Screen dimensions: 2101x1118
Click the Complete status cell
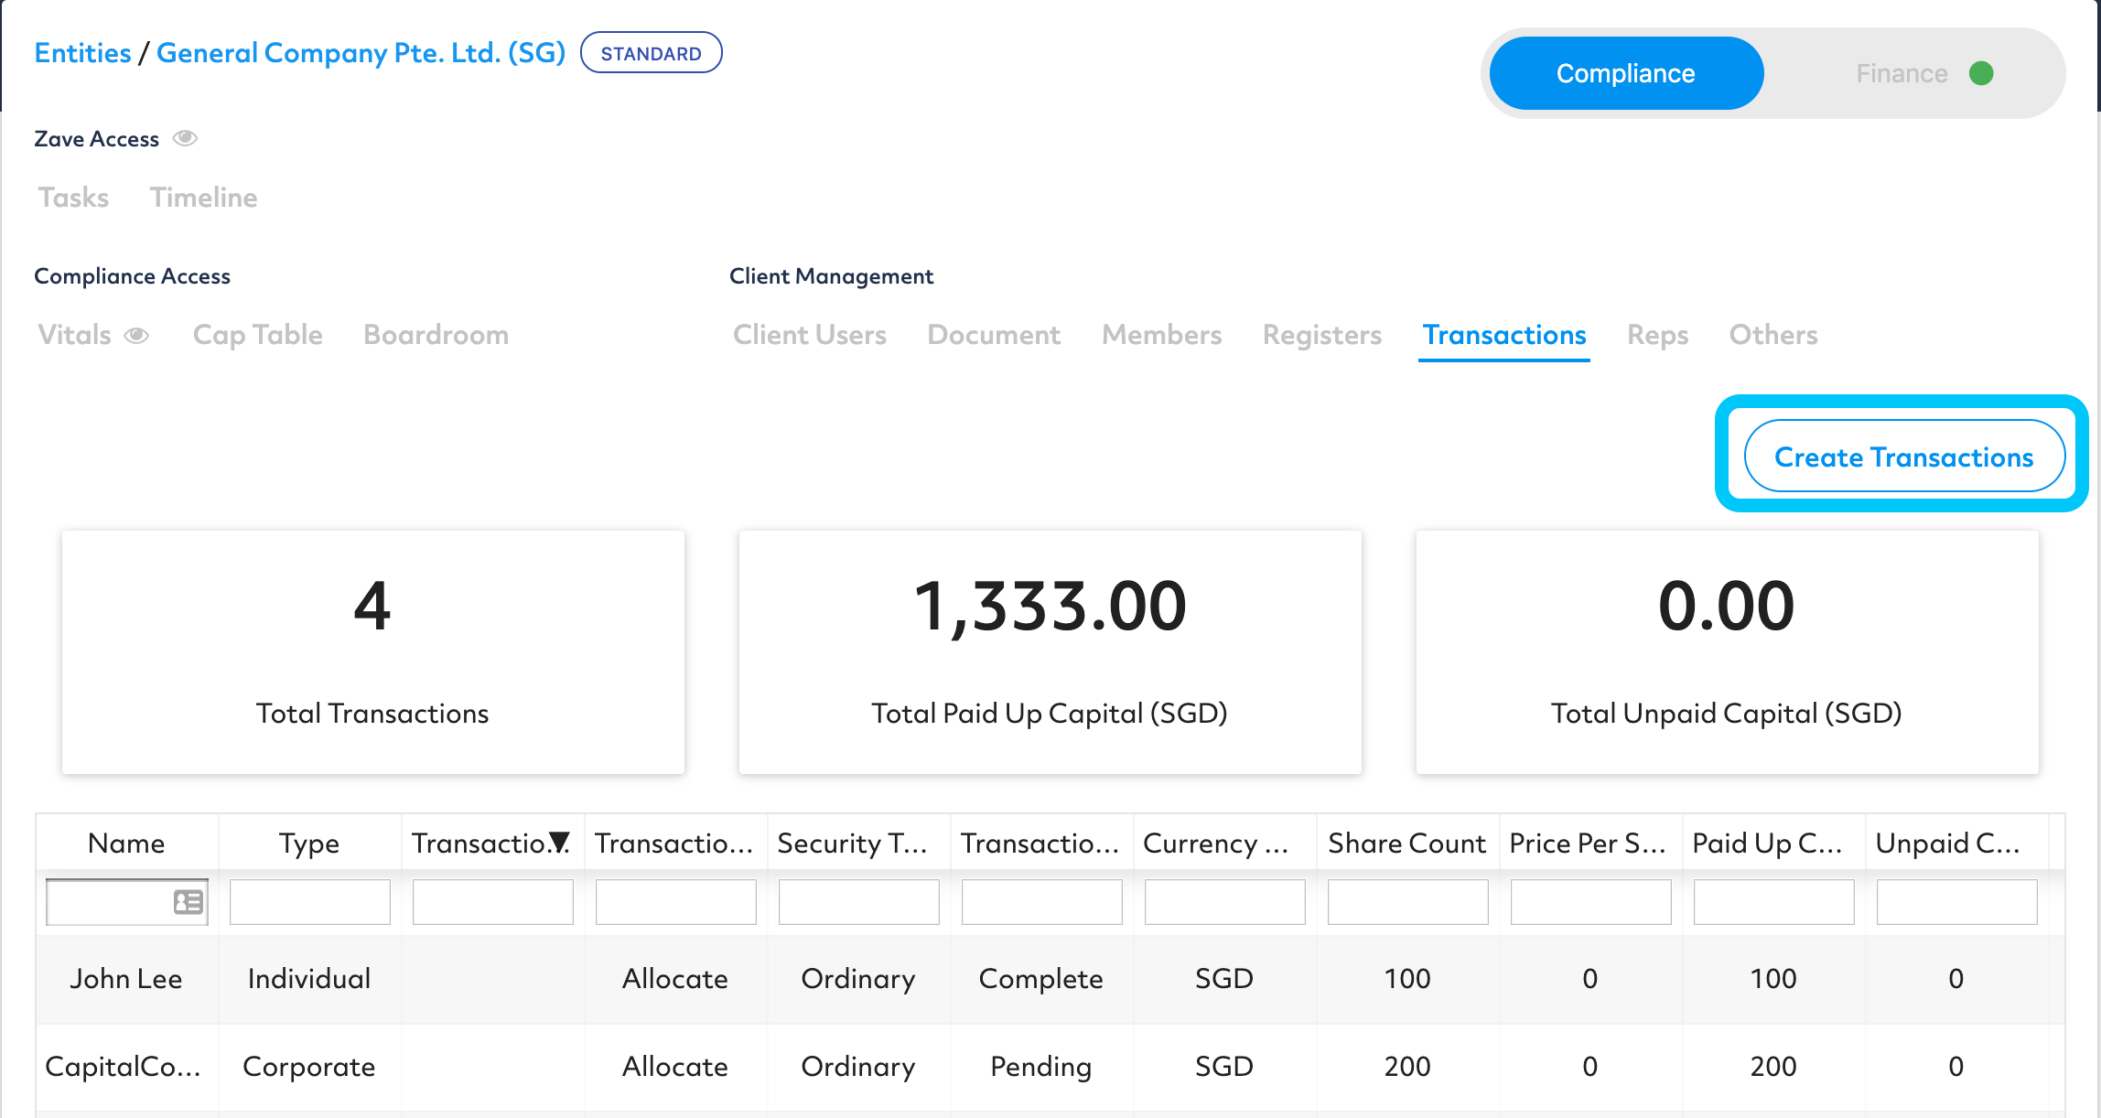1041,979
